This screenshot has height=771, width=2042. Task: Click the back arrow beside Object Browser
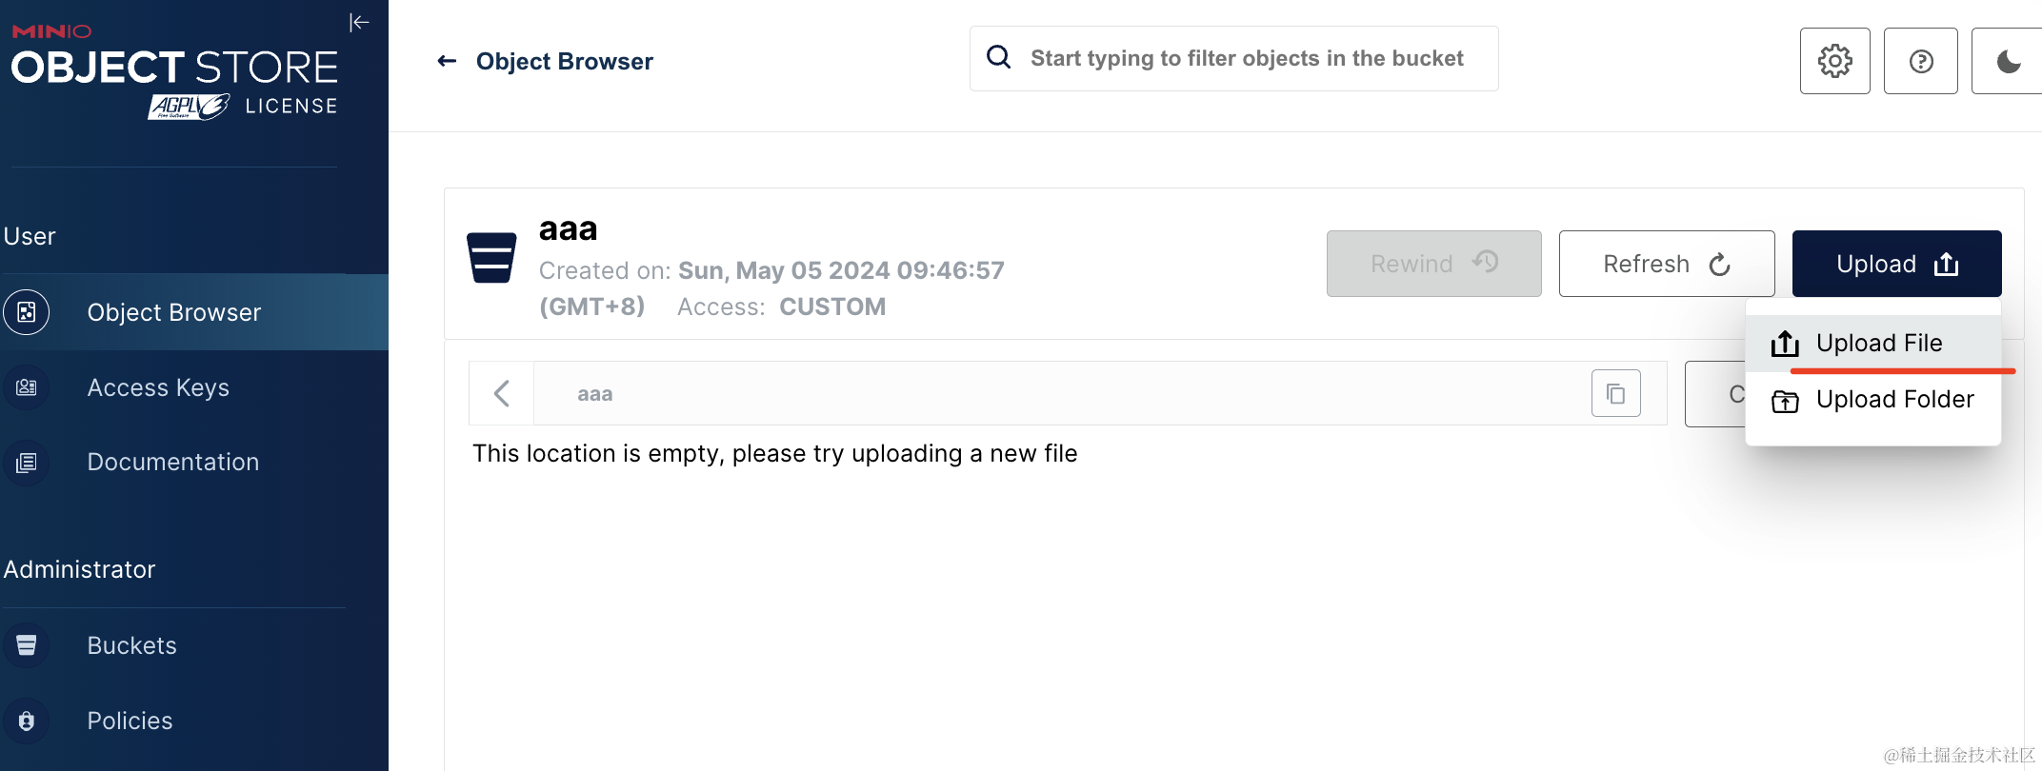[x=447, y=62]
